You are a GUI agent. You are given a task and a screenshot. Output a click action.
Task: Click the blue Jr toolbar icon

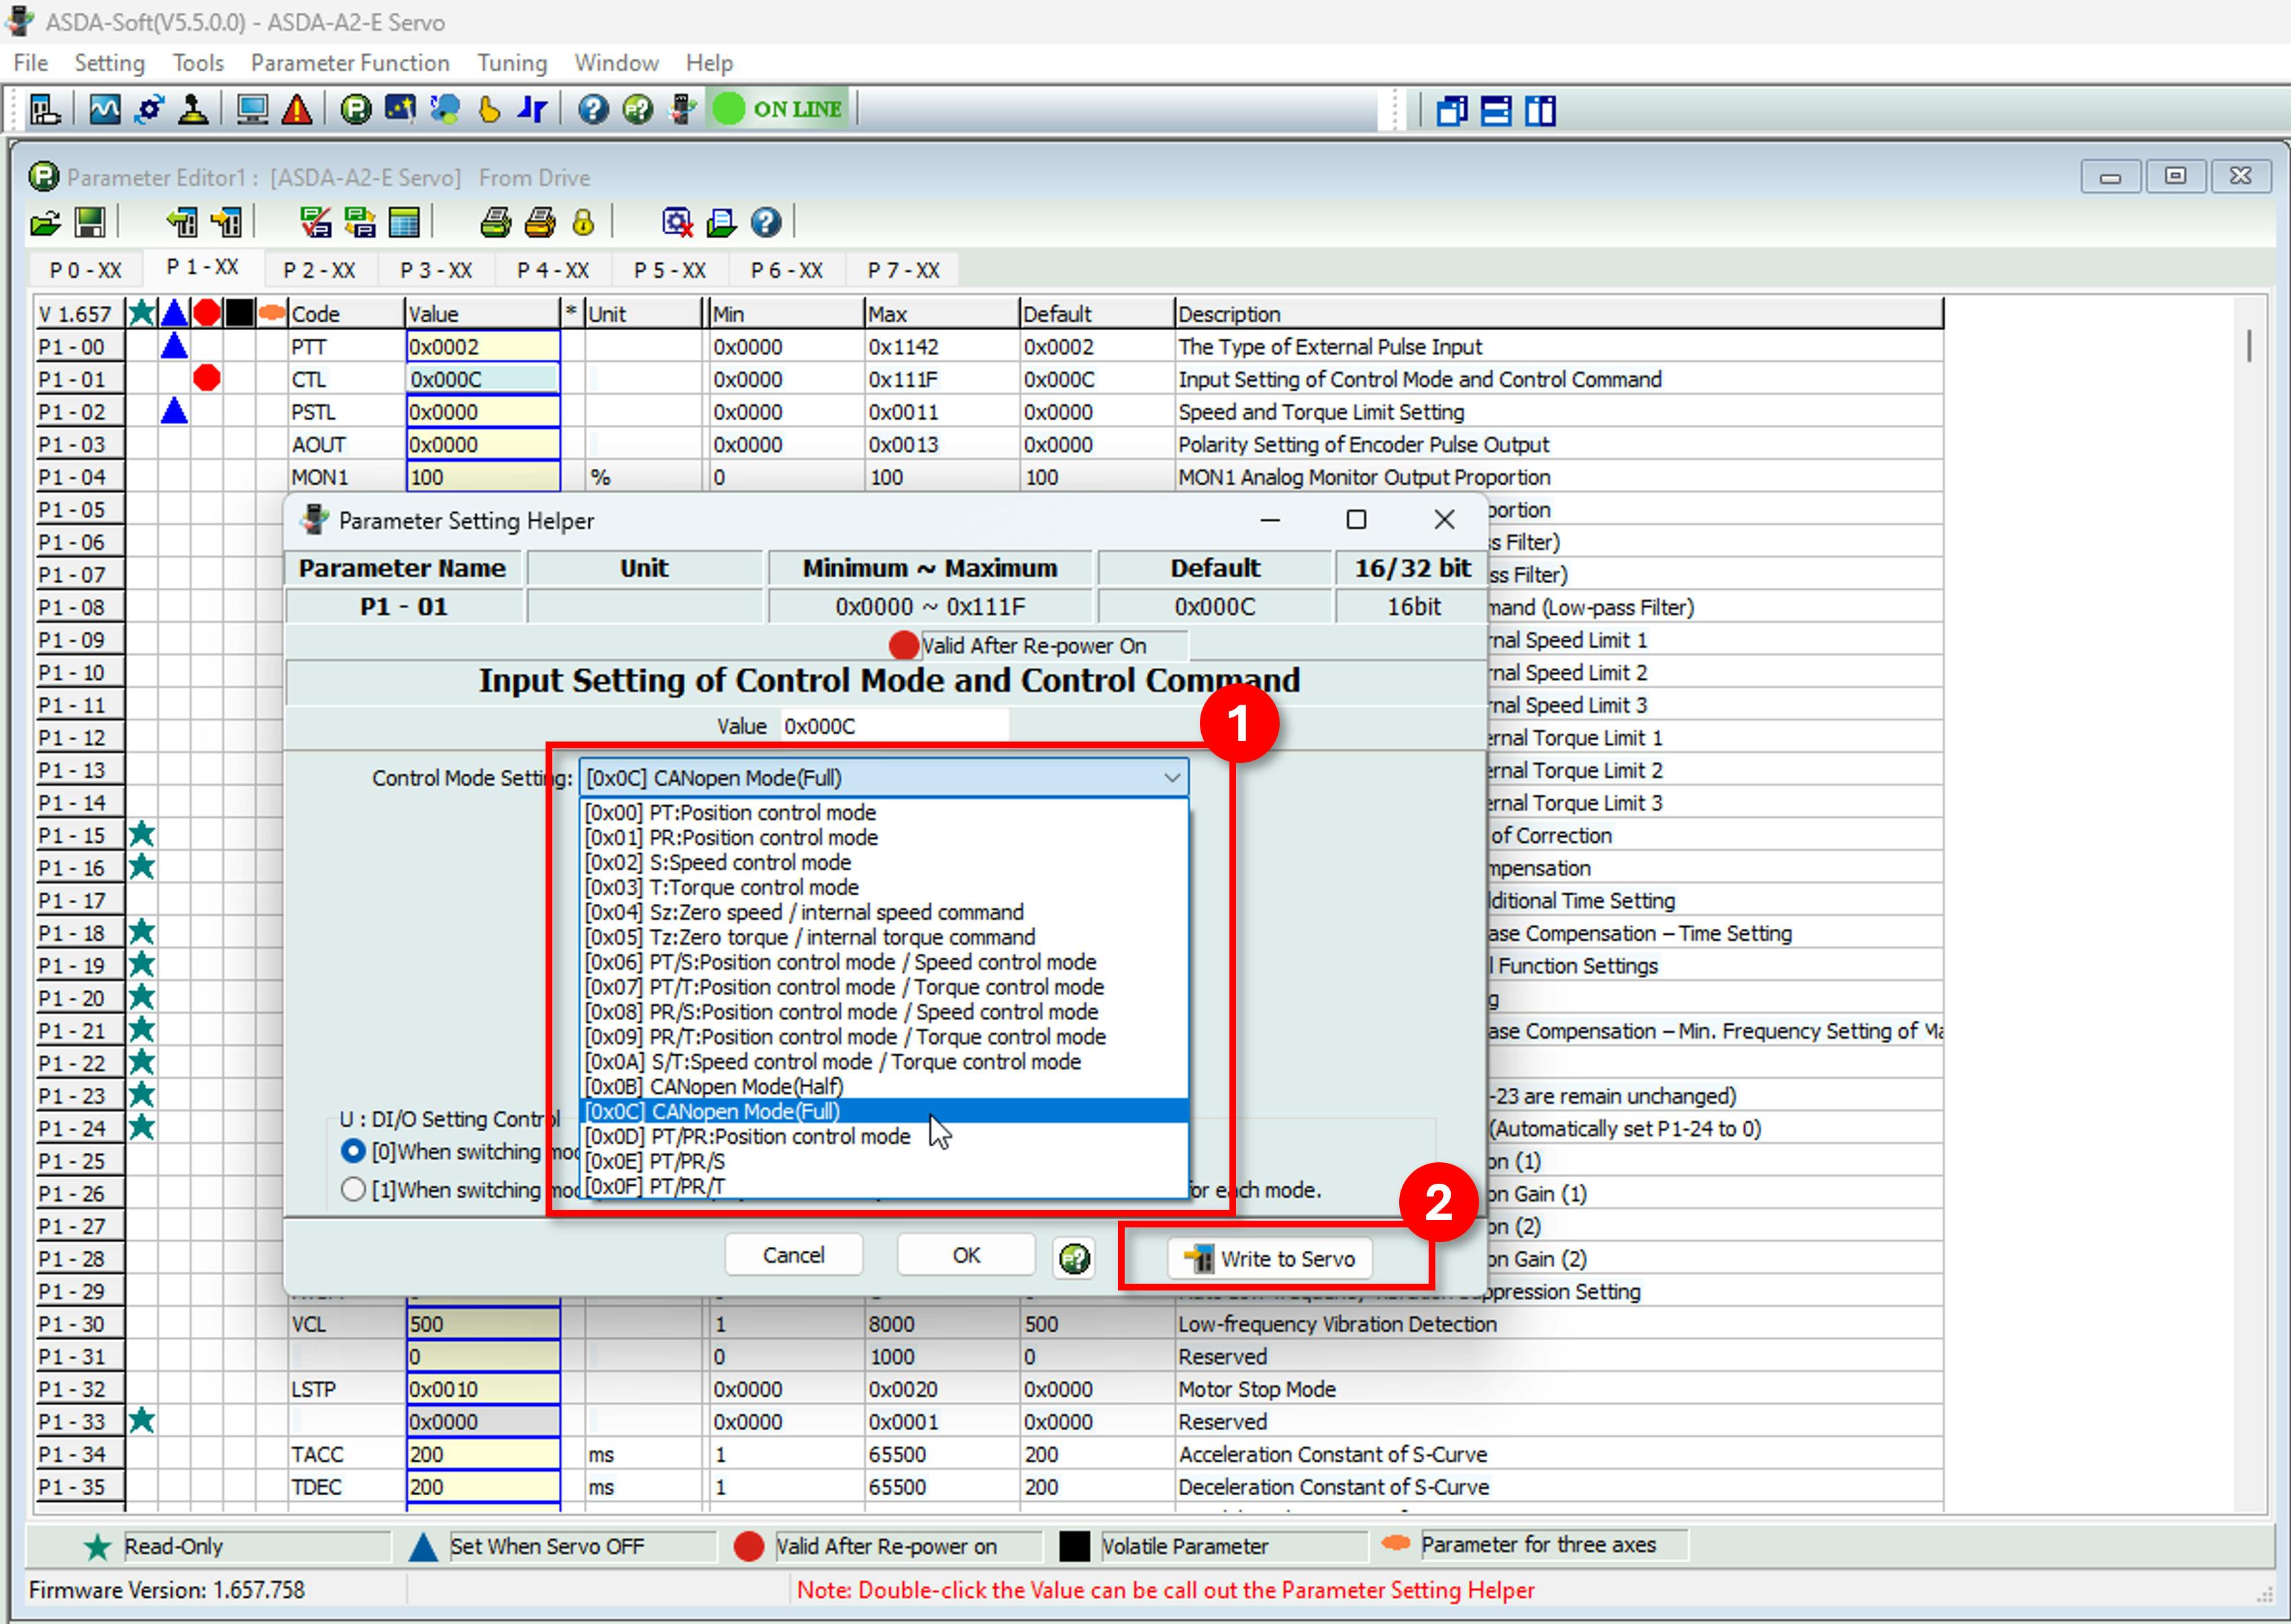(533, 109)
